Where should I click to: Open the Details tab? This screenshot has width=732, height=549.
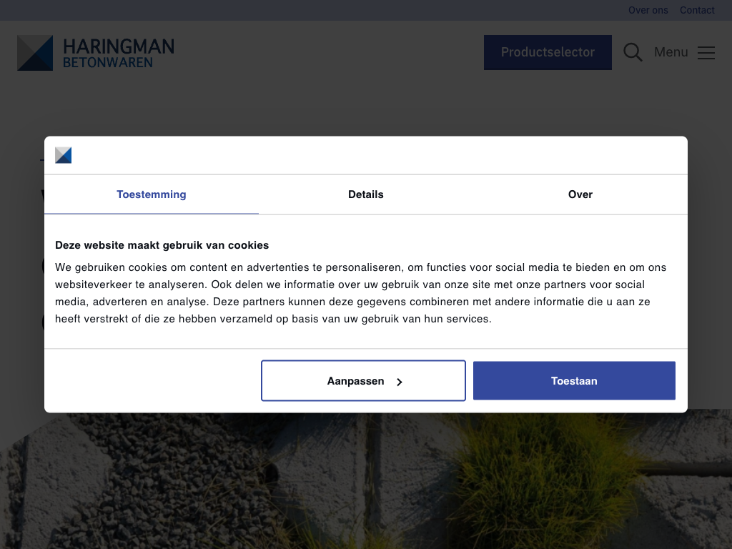(366, 194)
